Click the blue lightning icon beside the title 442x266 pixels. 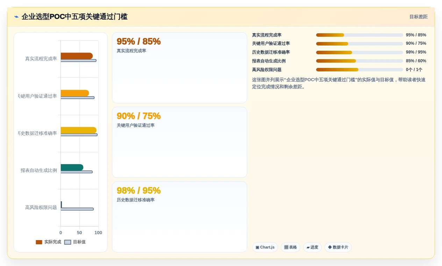[16, 17]
